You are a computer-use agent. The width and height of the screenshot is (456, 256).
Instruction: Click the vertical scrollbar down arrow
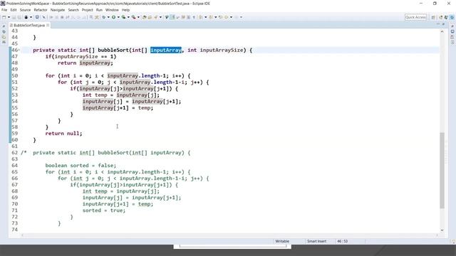point(442,230)
